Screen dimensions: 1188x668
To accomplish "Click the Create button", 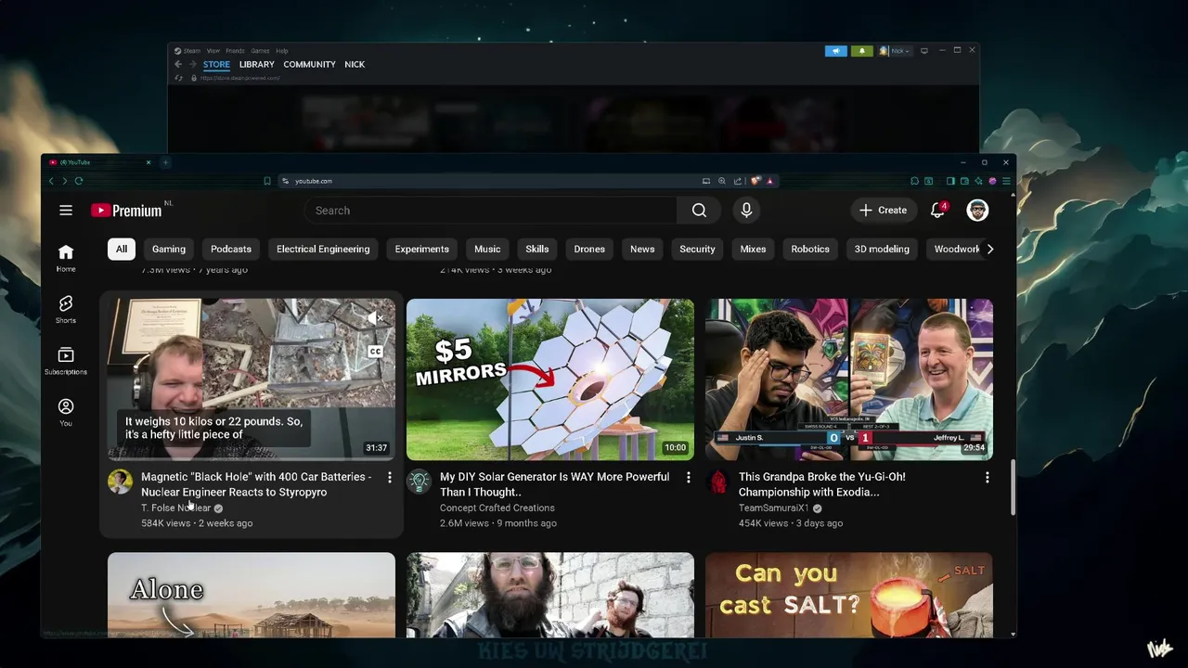I will point(883,211).
